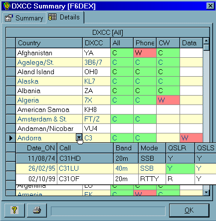Click the Date_ON column header
Viewport: 216px width, 221px height.
click(x=36, y=148)
